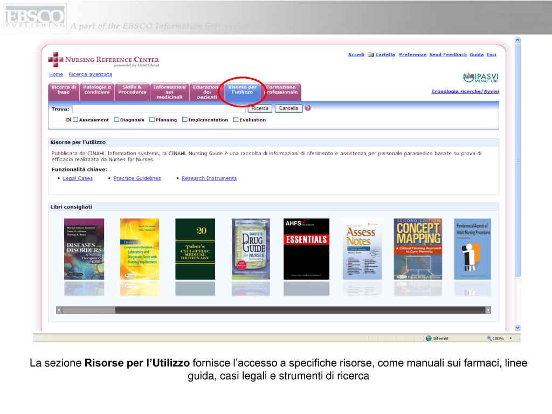This screenshot has height=414, width=552.
Task: Open the Skills & Procedures tab
Action: coord(132,92)
